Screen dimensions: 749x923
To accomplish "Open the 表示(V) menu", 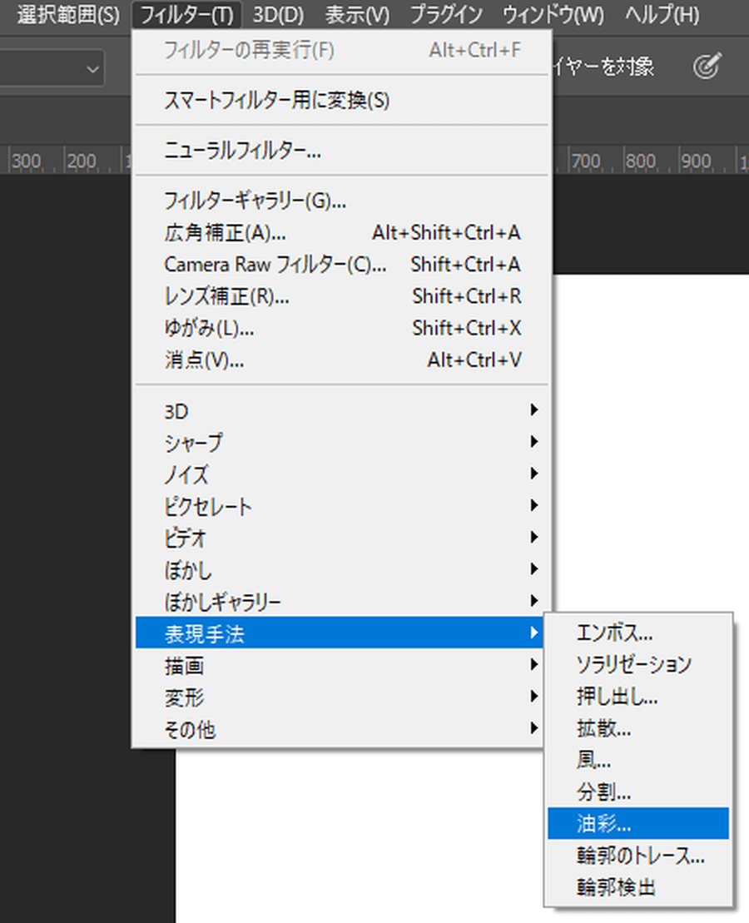I will [x=357, y=15].
